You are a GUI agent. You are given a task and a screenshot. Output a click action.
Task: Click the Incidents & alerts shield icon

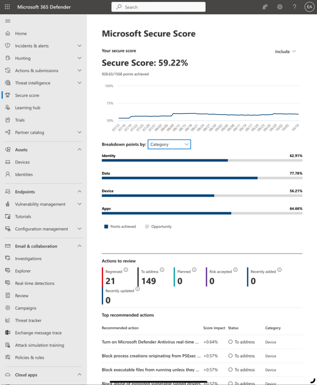pyautogui.click(x=8, y=45)
